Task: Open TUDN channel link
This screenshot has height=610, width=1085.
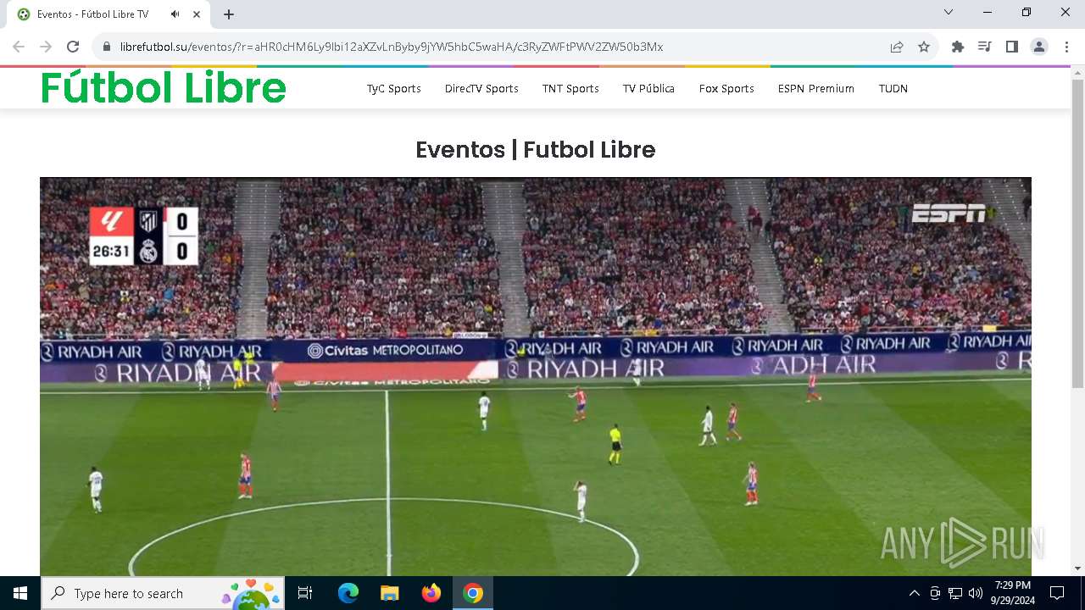Action: (x=893, y=88)
